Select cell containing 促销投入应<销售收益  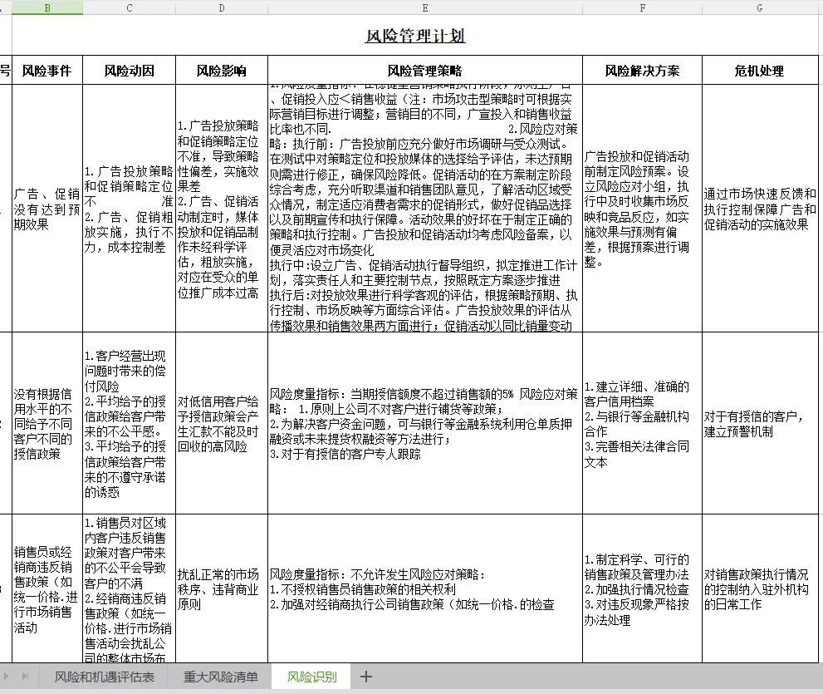coord(425,209)
